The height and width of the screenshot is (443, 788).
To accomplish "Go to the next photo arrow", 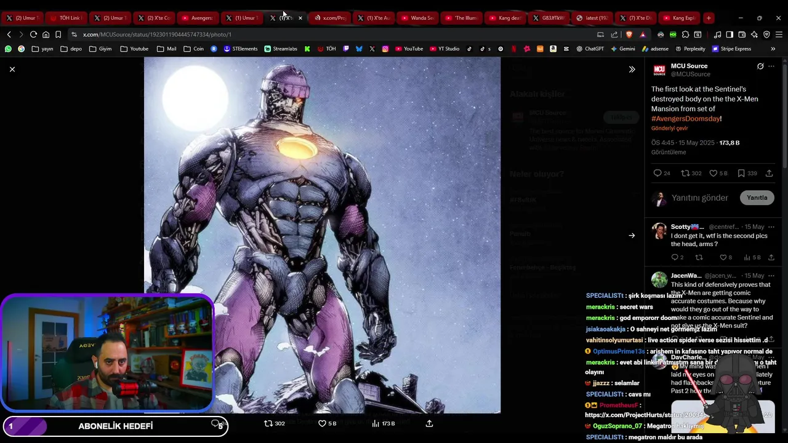I will coord(632,236).
